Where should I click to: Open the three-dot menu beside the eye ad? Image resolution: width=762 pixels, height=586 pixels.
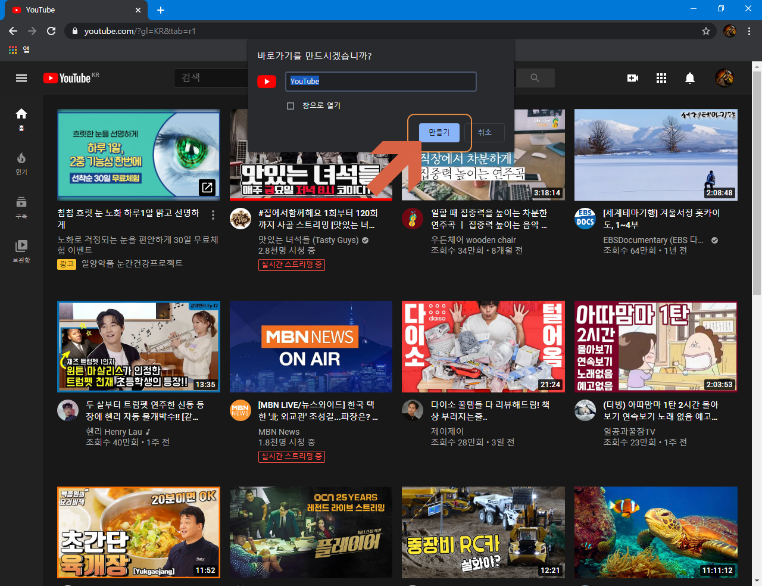[x=213, y=215]
